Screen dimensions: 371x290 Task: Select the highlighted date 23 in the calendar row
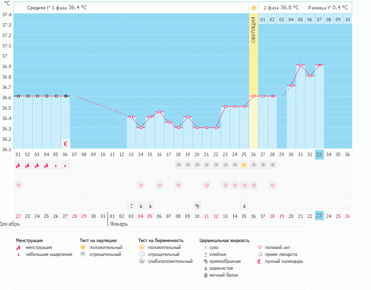319,215
